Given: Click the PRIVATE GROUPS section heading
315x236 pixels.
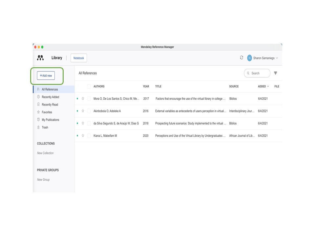Looking at the screenshot, I should tap(48, 170).
